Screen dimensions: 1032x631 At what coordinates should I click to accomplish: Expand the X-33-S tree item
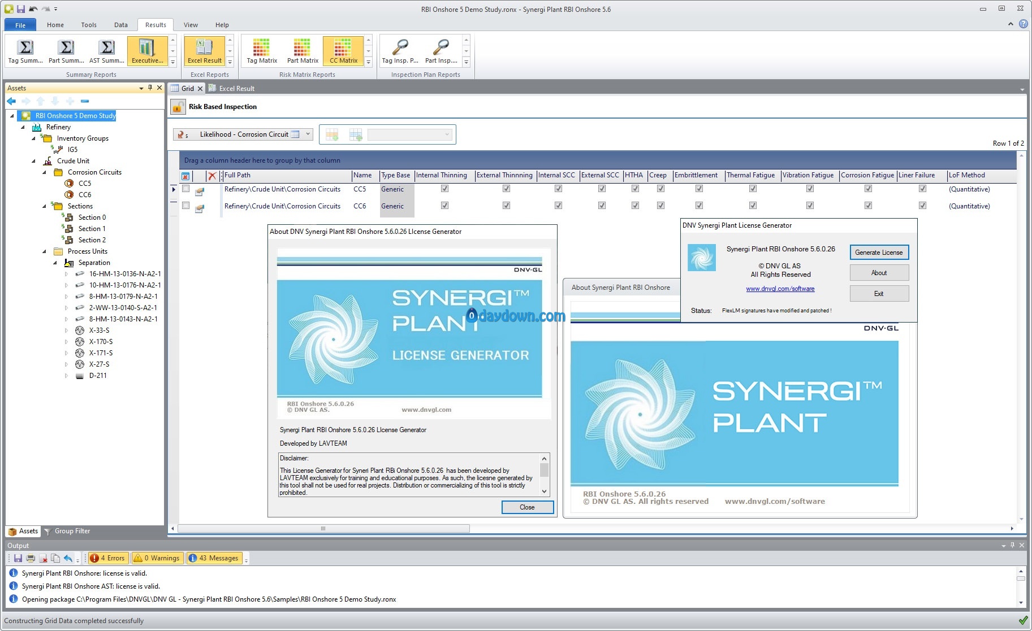66,330
